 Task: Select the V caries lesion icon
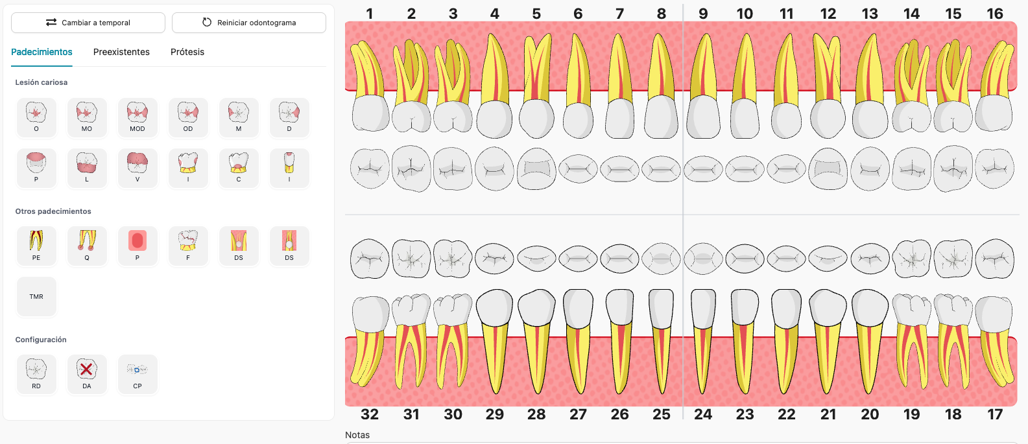[137, 167]
